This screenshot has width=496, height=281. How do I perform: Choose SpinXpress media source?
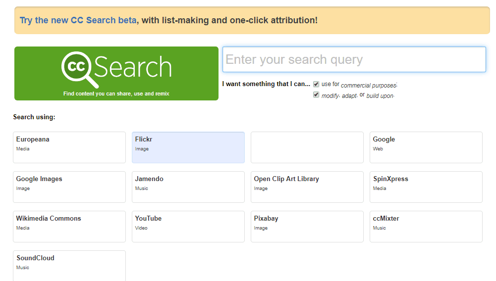[426, 187]
